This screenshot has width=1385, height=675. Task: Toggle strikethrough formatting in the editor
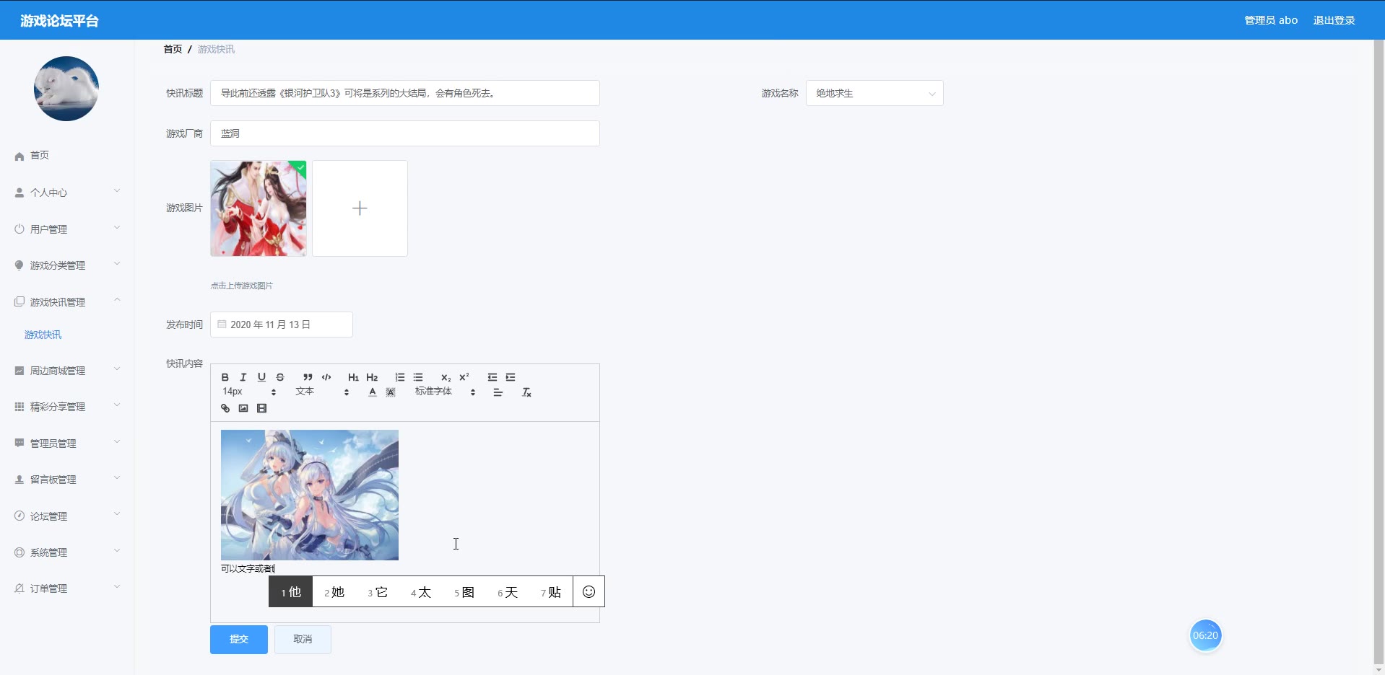pyautogui.click(x=280, y=377)
